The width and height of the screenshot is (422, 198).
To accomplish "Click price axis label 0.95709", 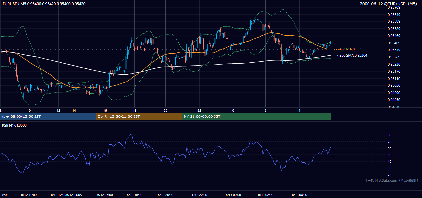I will click(x=394, y=7).
